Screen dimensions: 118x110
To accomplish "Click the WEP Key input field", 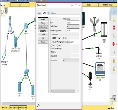I will coord(75,38).
